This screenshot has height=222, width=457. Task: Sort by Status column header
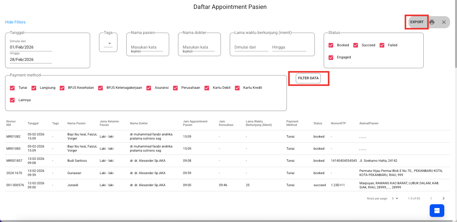coord(318,123)
